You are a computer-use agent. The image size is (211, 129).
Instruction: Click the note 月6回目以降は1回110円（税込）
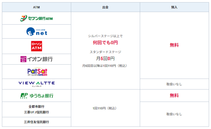(105, 66)
